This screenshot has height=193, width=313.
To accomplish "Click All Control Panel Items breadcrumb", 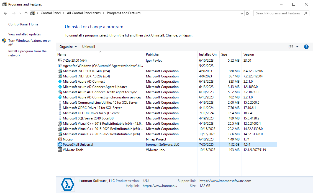I will click(x=84, y=13).
